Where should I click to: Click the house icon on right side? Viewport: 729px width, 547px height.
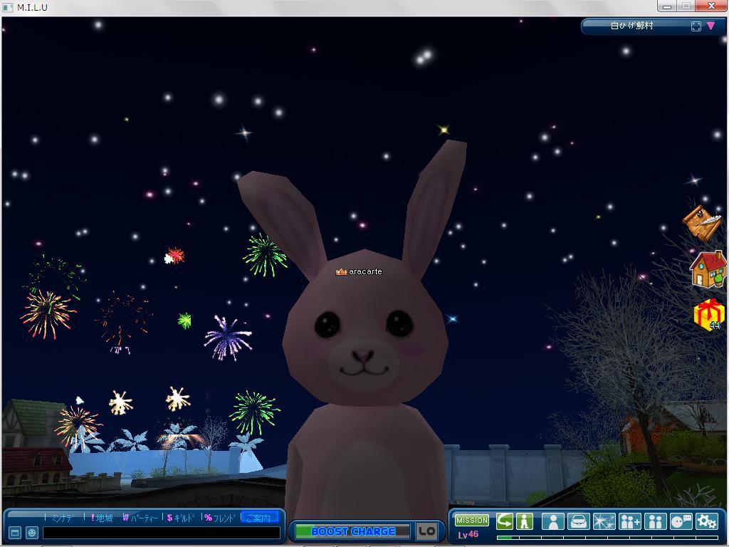(x=708, y=269)
